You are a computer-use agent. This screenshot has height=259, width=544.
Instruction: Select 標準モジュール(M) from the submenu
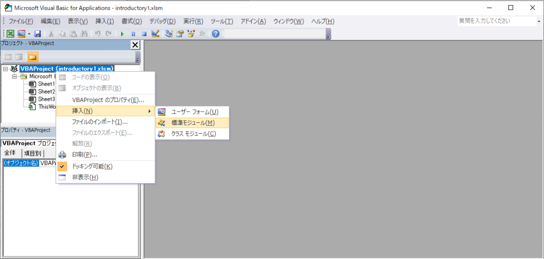(x=193, y=123)
